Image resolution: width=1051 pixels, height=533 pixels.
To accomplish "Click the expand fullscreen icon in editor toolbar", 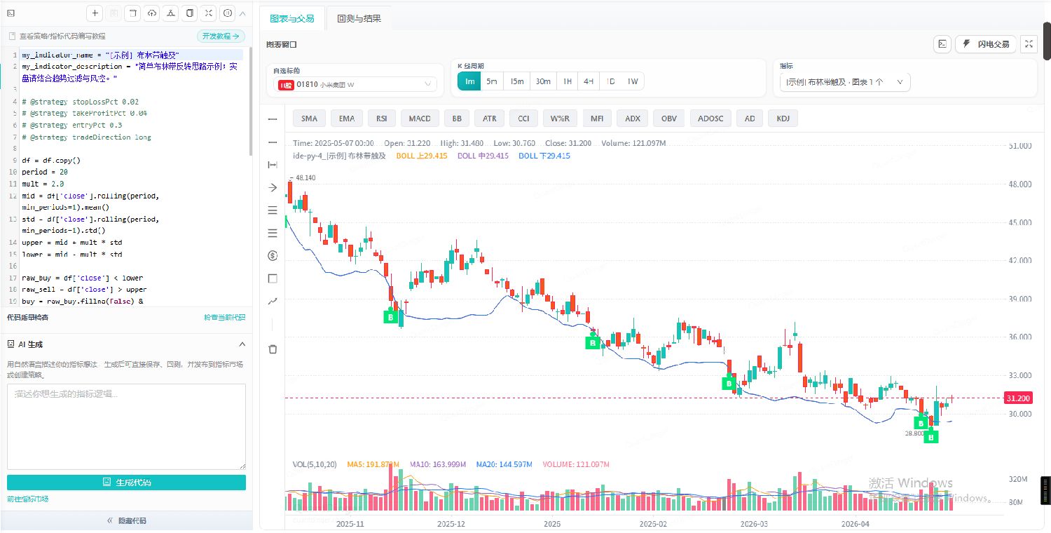I will point(209,13).
